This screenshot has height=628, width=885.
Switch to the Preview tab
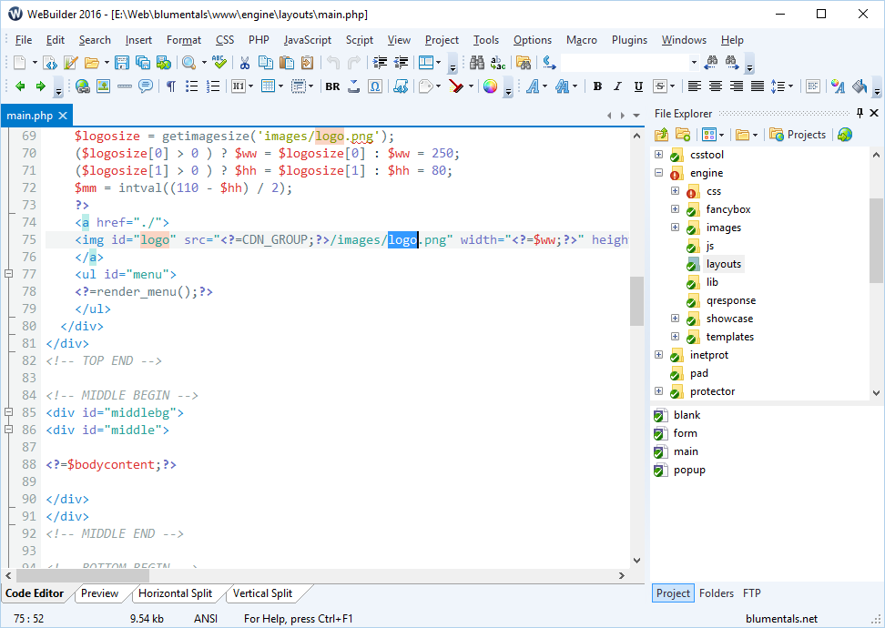click(100, 593)
